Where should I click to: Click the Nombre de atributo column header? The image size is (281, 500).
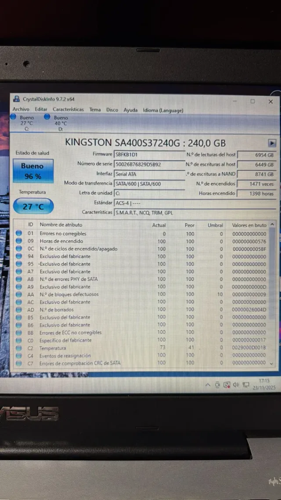pyautogui.click(x=61, y=225)
